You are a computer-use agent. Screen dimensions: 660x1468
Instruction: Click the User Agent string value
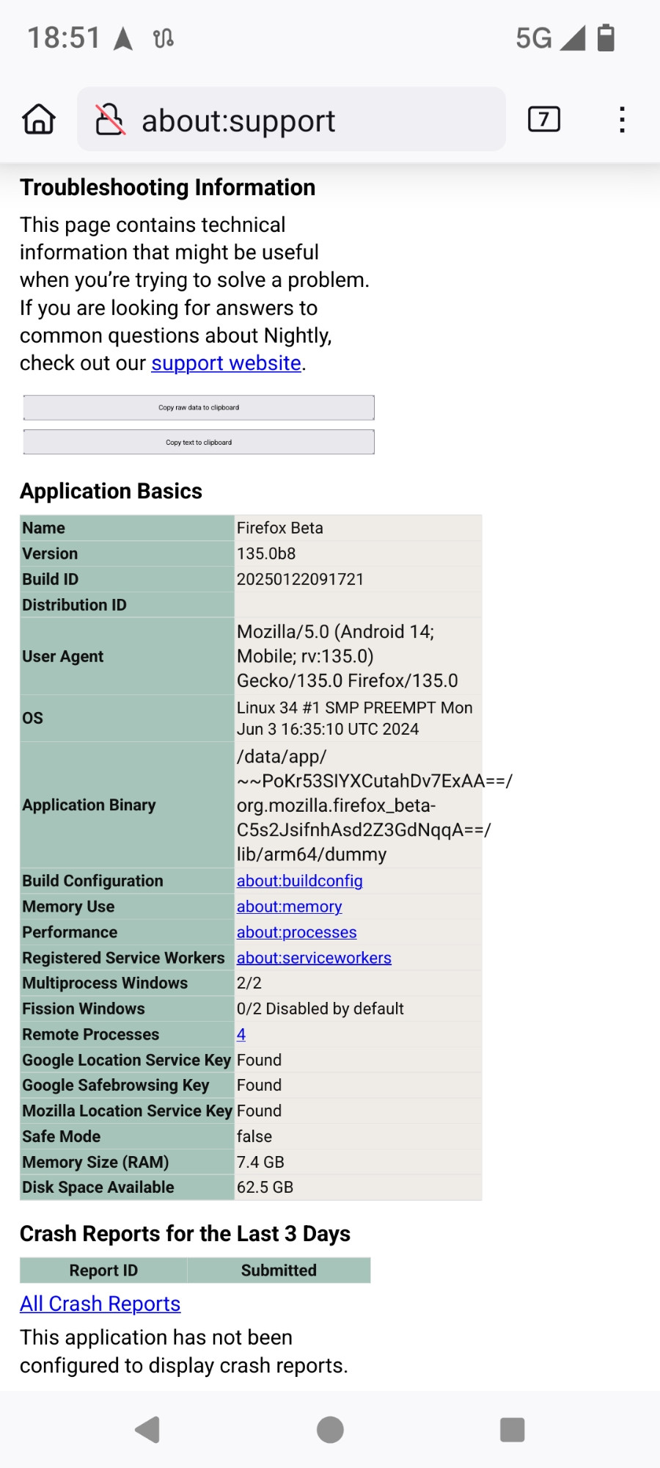(347, 656)
